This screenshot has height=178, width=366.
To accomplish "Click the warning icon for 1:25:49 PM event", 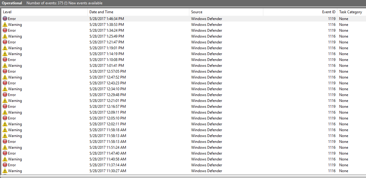I will (x=5, y=36).
